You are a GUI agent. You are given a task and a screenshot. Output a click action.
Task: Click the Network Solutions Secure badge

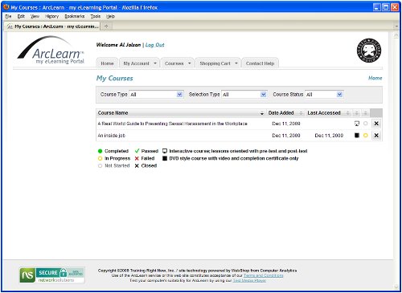(51, 275)
